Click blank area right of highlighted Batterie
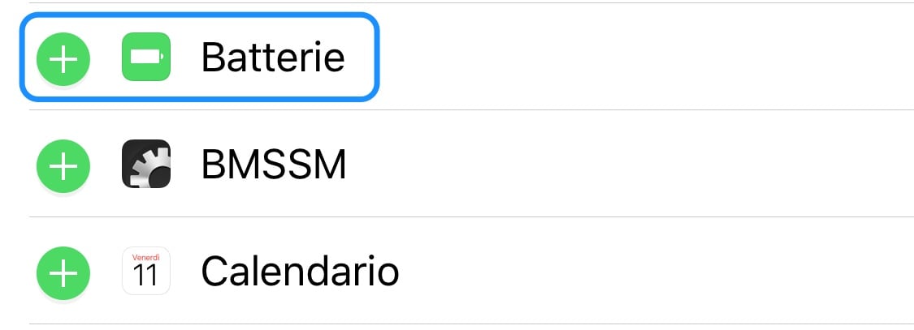 coord(647,57)
